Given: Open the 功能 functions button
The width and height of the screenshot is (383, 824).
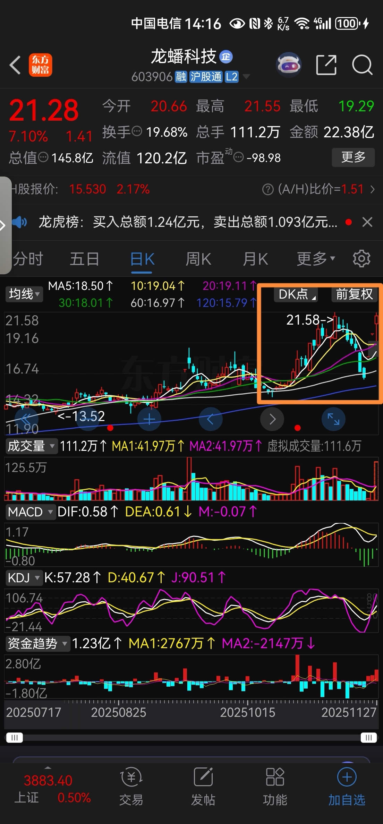Looking at the screenshot, I should coord(275,786).
